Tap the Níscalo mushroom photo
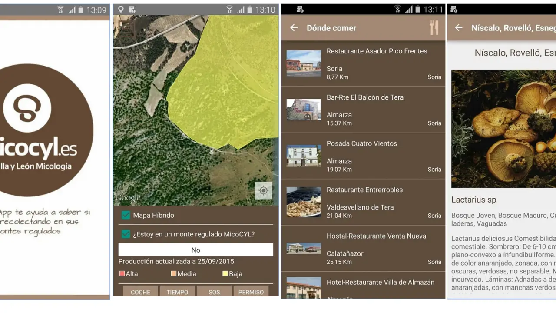556x313 pixels. click(x=504, y=129)
